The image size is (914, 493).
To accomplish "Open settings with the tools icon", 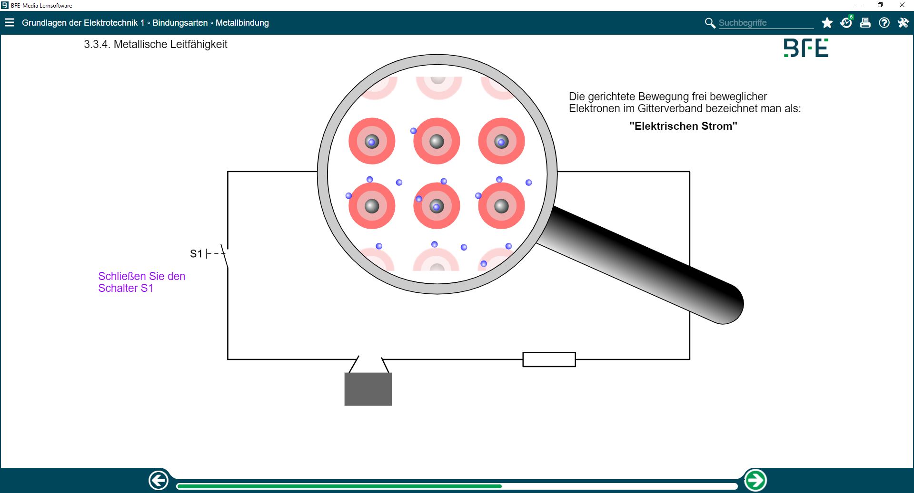I will coord(903,23).
